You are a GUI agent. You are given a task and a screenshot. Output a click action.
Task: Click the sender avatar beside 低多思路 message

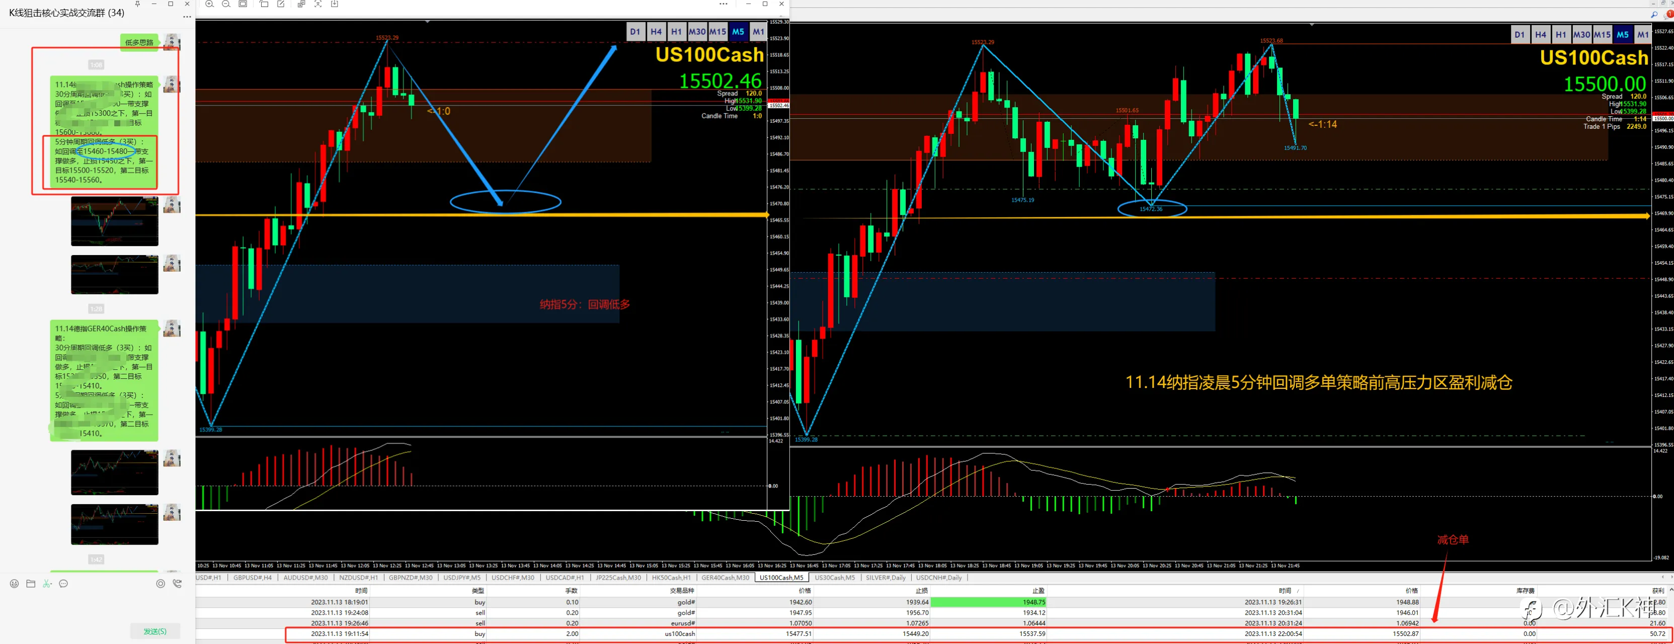pos(172,42)
